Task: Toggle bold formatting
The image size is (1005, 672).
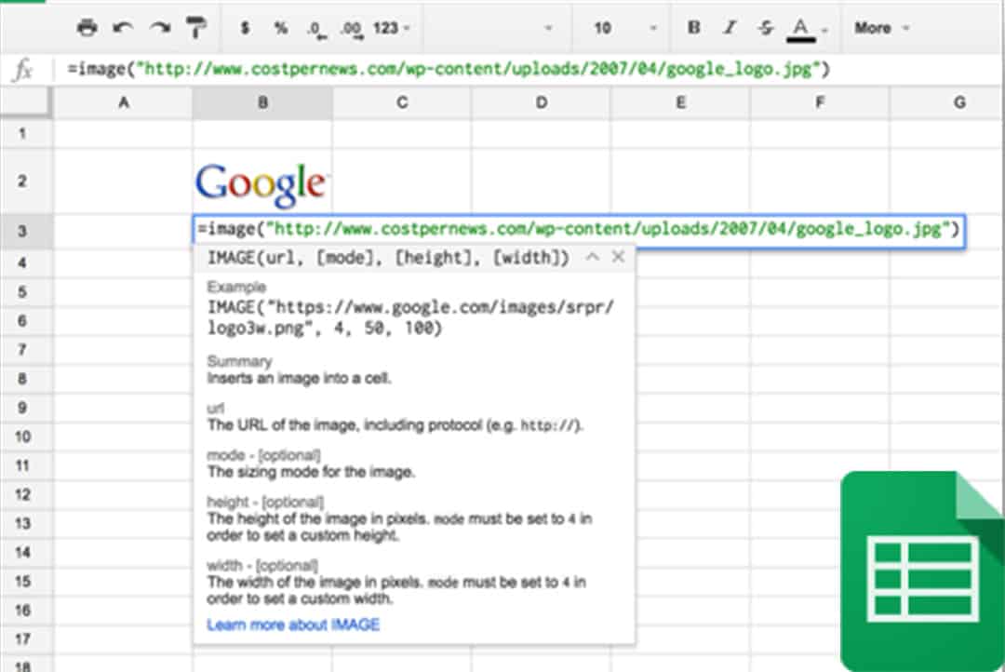Action: pos(693,28)
